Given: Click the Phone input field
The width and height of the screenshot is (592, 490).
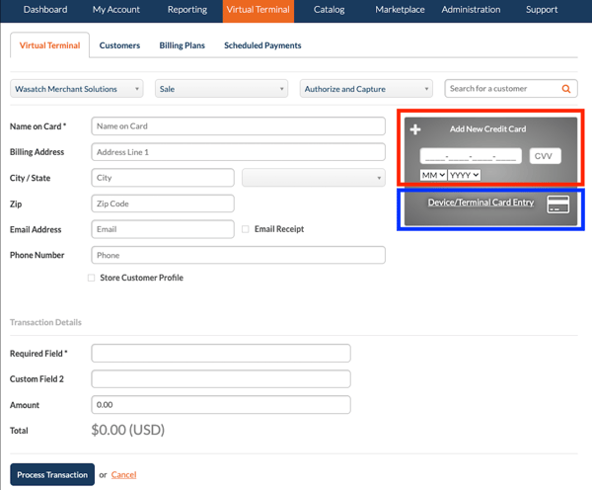Looking at the screenshot, I should tap(238, 255).
